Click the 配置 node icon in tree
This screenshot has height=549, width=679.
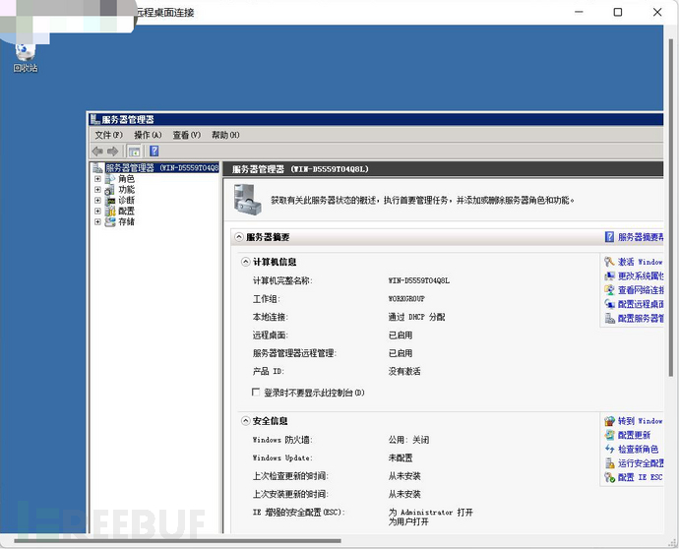click(x=110, y=212)
